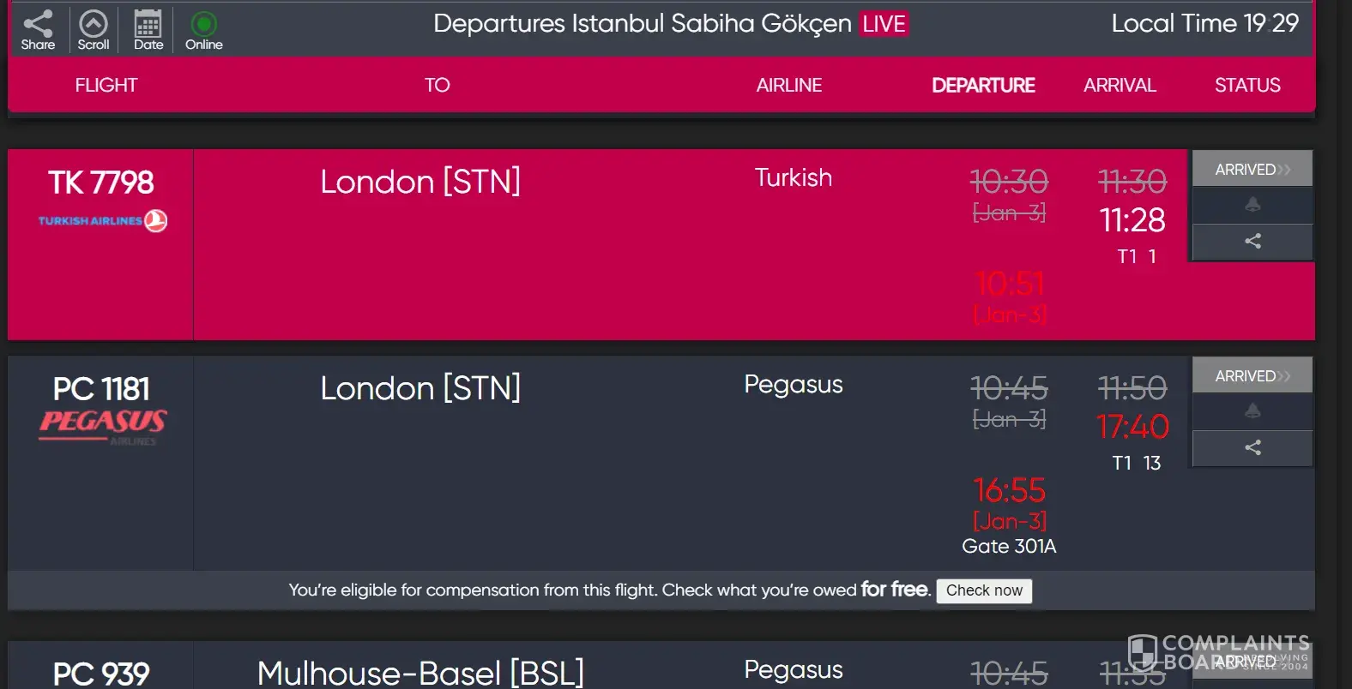Click the Check now compensation button
This screenshot has height=689, width=1352.
(x=984, y=590)
